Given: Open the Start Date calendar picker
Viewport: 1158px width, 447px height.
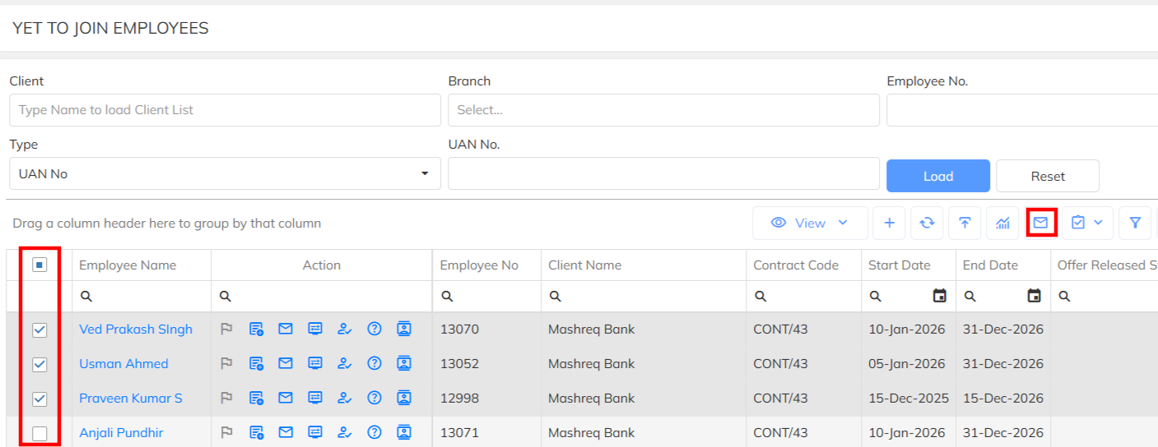Looking at the screenshot, I should pyautogui.click(x=939, y=296).
